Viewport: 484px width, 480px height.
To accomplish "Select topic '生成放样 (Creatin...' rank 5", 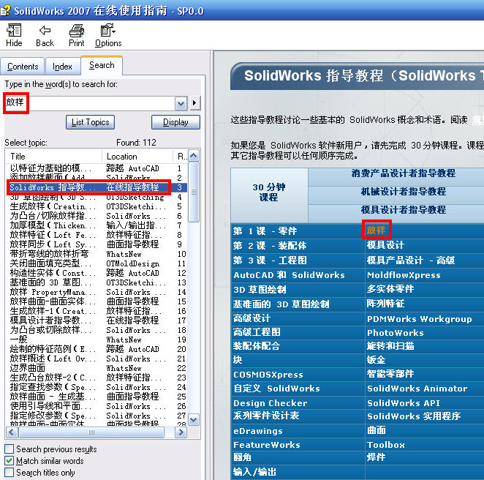I will click(97, 206).
